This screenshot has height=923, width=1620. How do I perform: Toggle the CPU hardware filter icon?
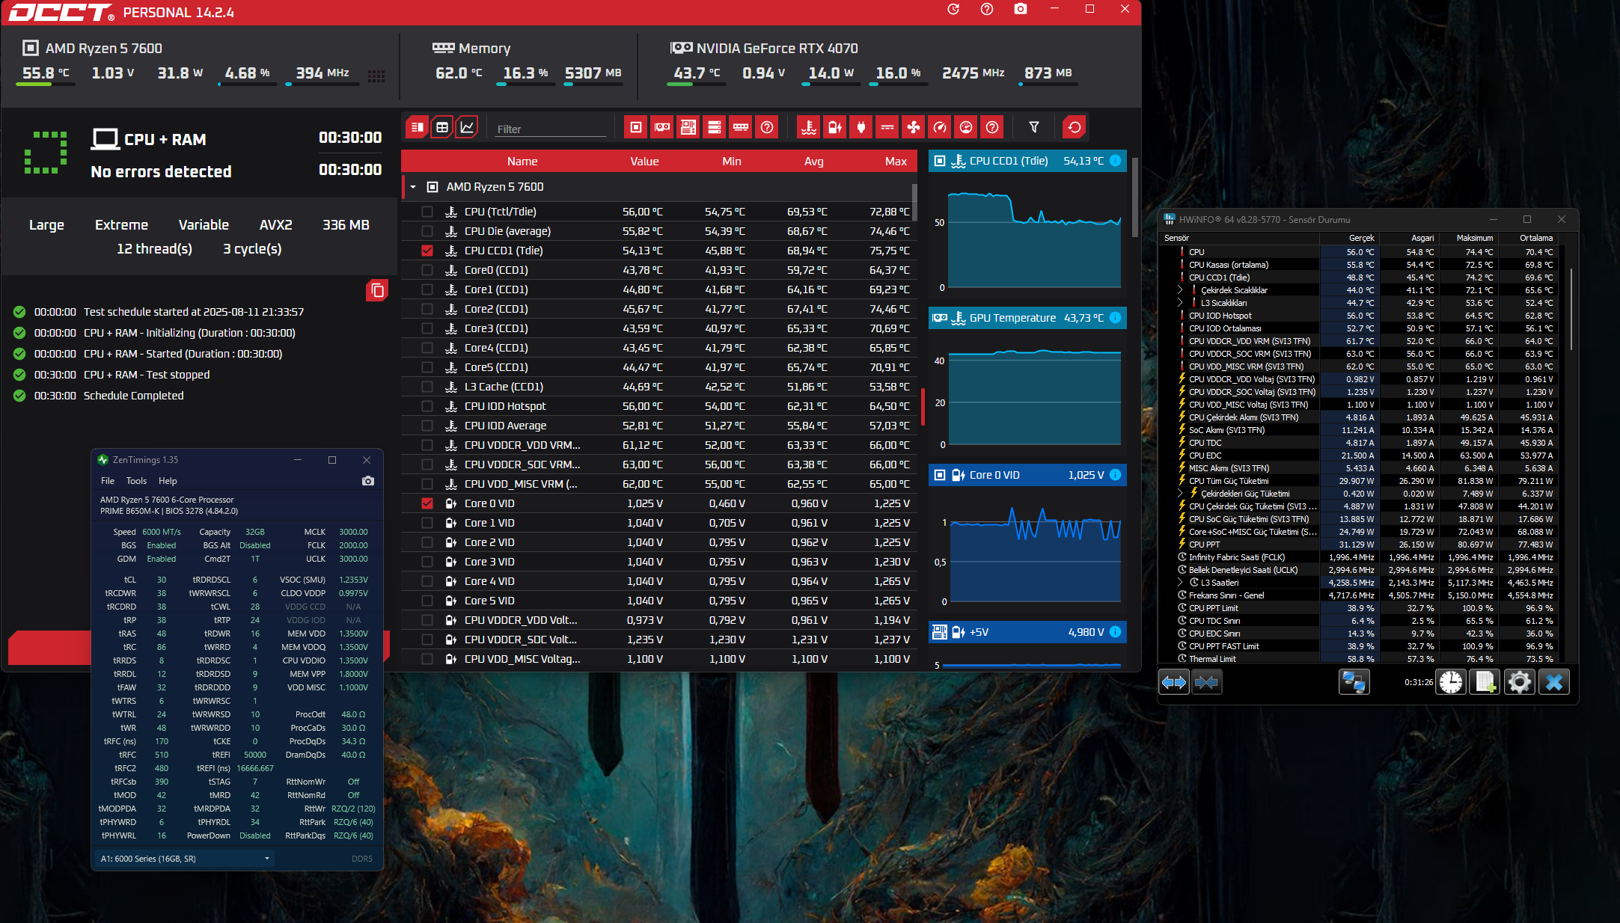tap(636, 127)
